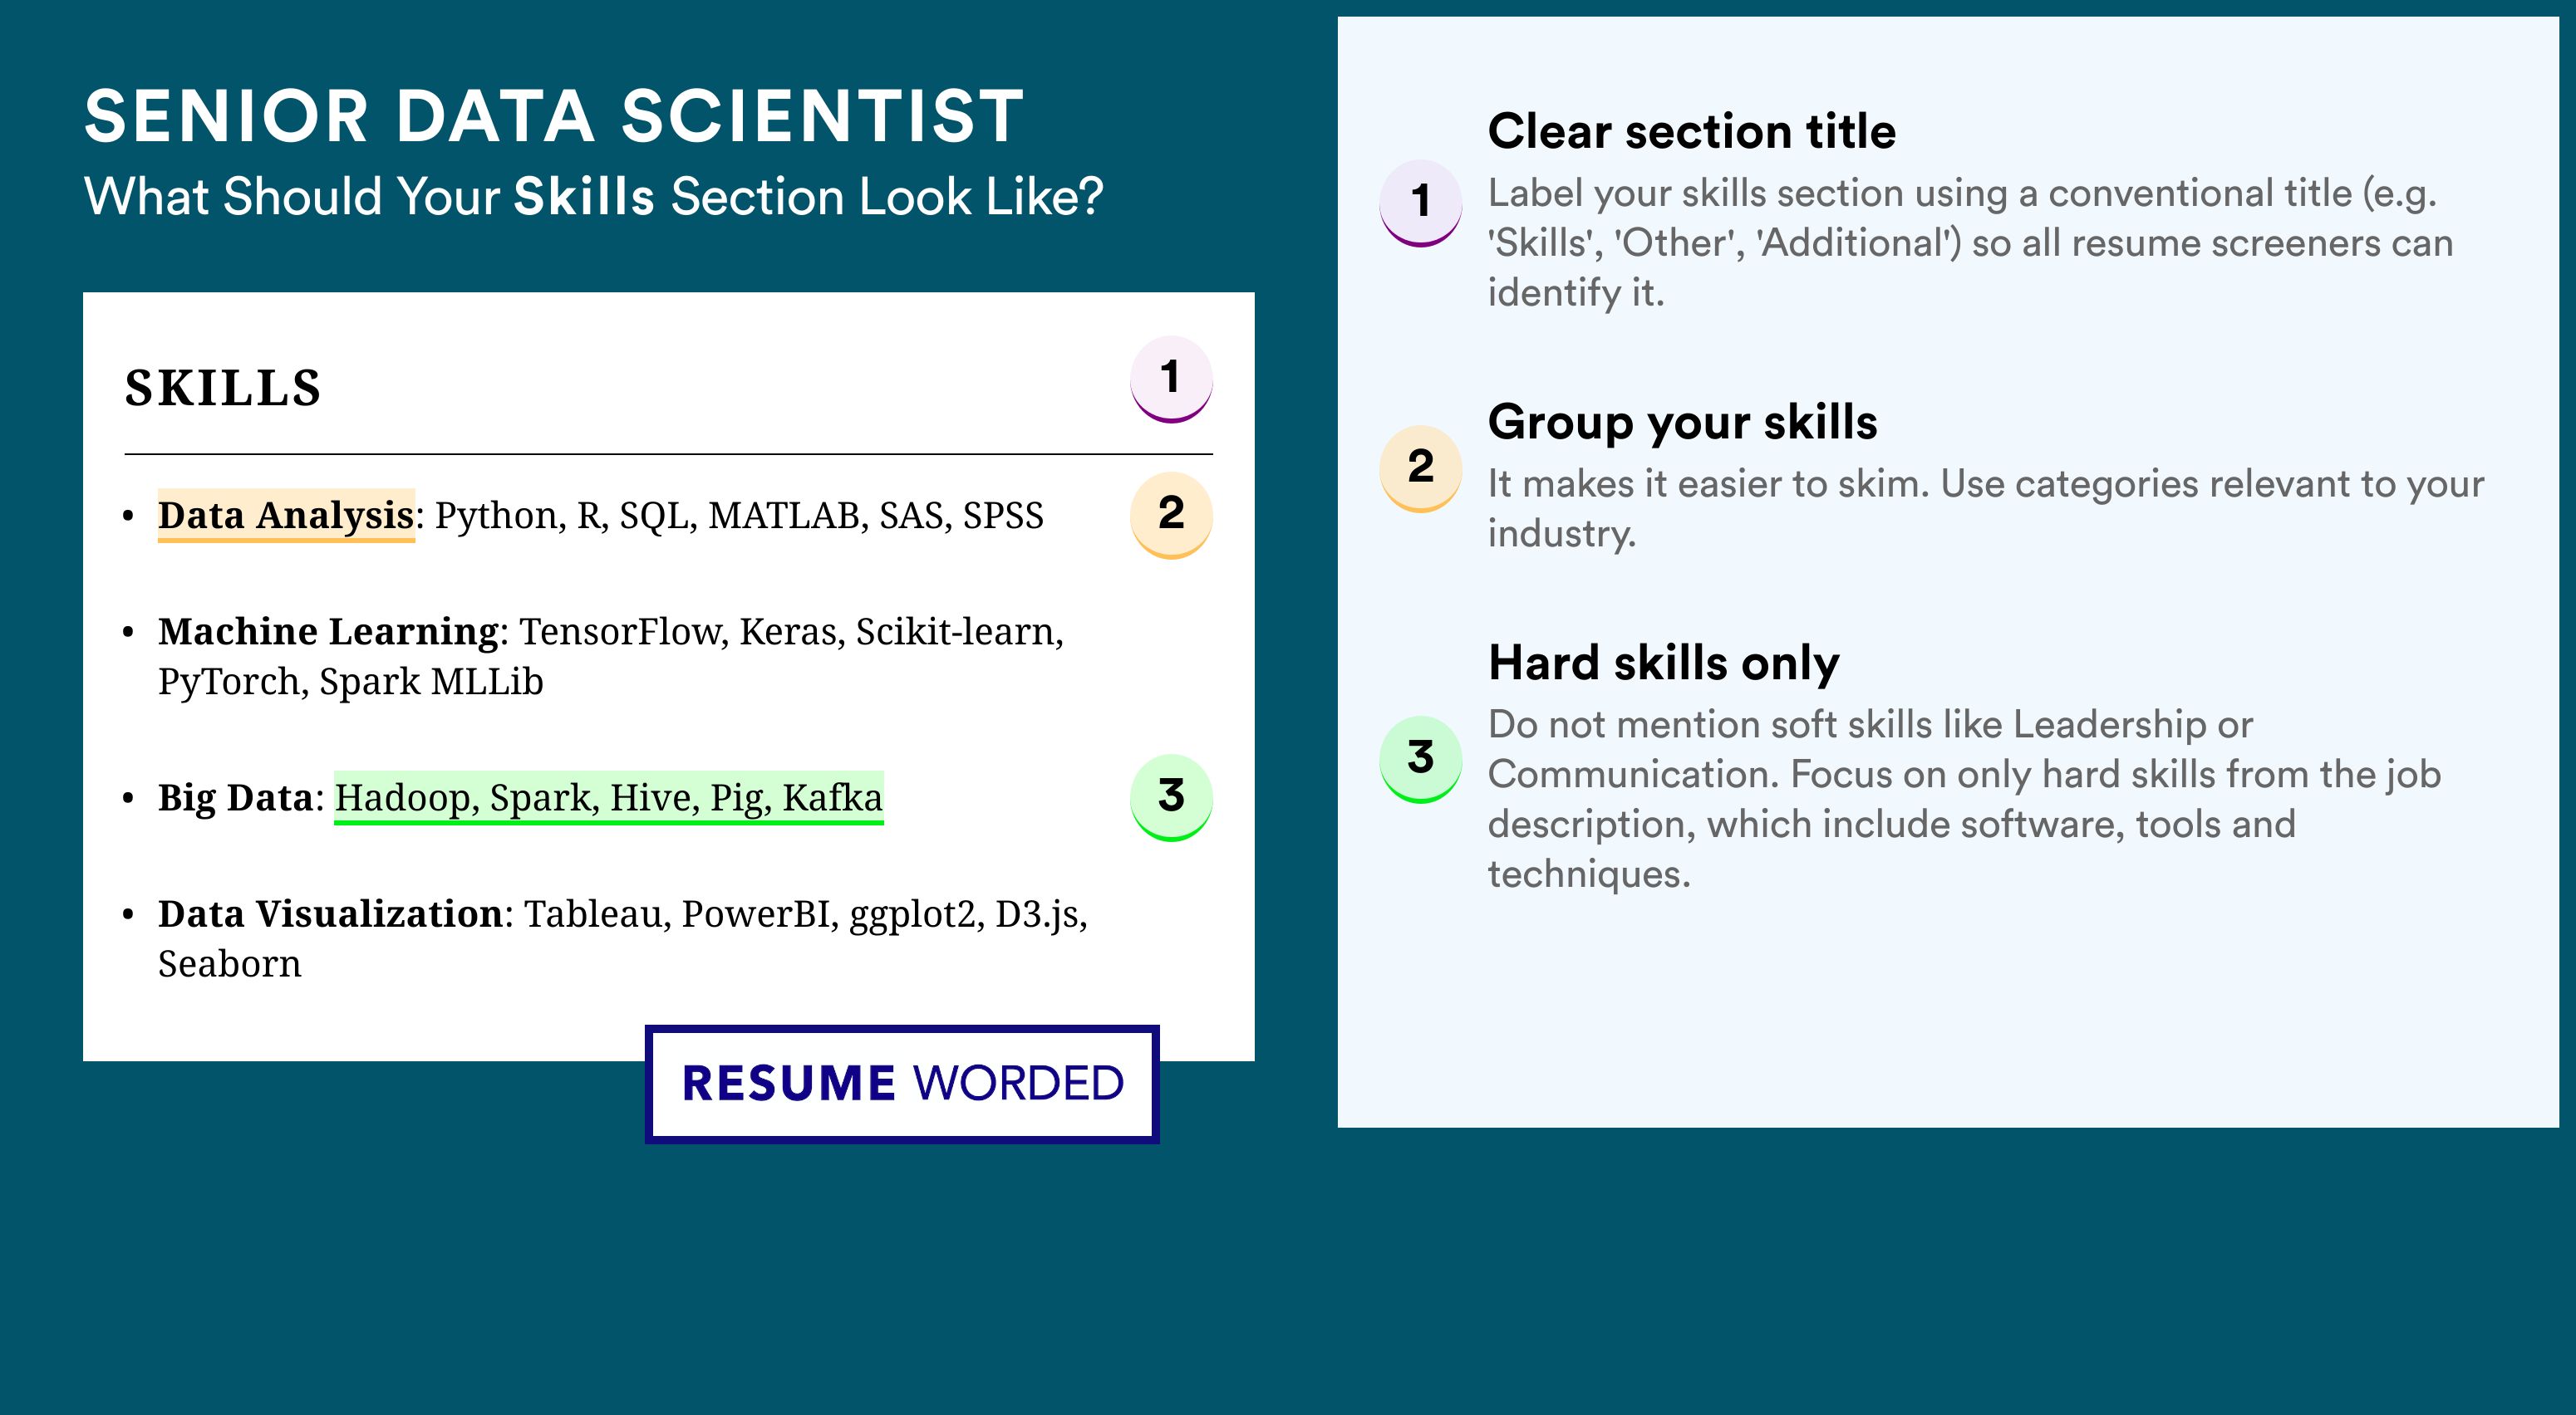2576x1415 pixels.
Task: Click the Group your skills heading
Action: pyautogui.click(x=1682, y=422)
